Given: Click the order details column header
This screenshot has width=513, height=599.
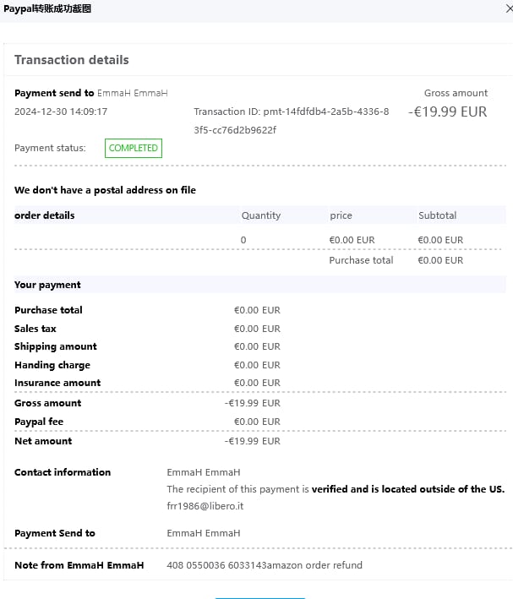Looking at the screenshot, I should (x=45, y=215).
